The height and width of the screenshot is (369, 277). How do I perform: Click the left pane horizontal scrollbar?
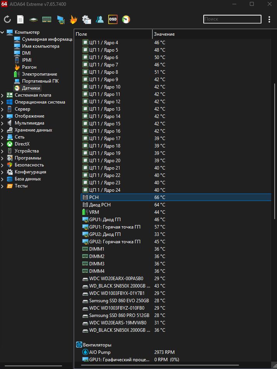(33, 366)
